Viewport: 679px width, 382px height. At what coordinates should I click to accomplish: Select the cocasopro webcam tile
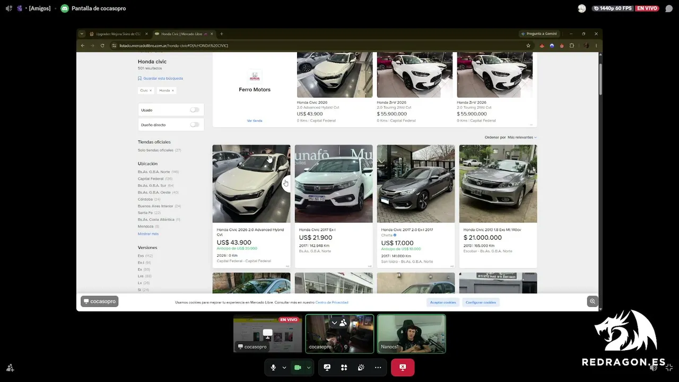339,334
